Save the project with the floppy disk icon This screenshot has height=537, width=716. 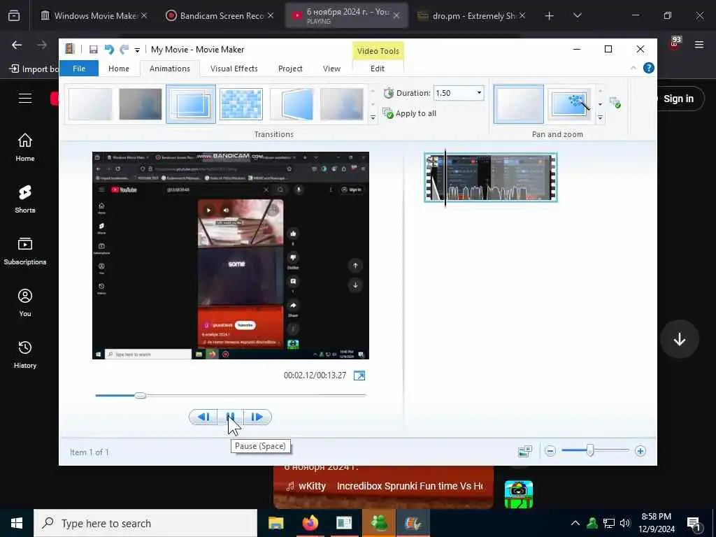click(93, 50)
